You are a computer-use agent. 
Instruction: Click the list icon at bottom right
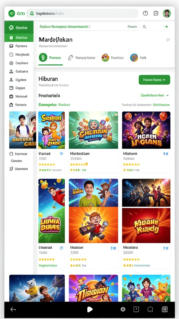click(165, 309)
